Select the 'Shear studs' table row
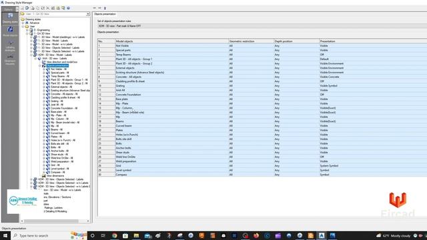Viewport: 427px width, 240px height. 262,153
